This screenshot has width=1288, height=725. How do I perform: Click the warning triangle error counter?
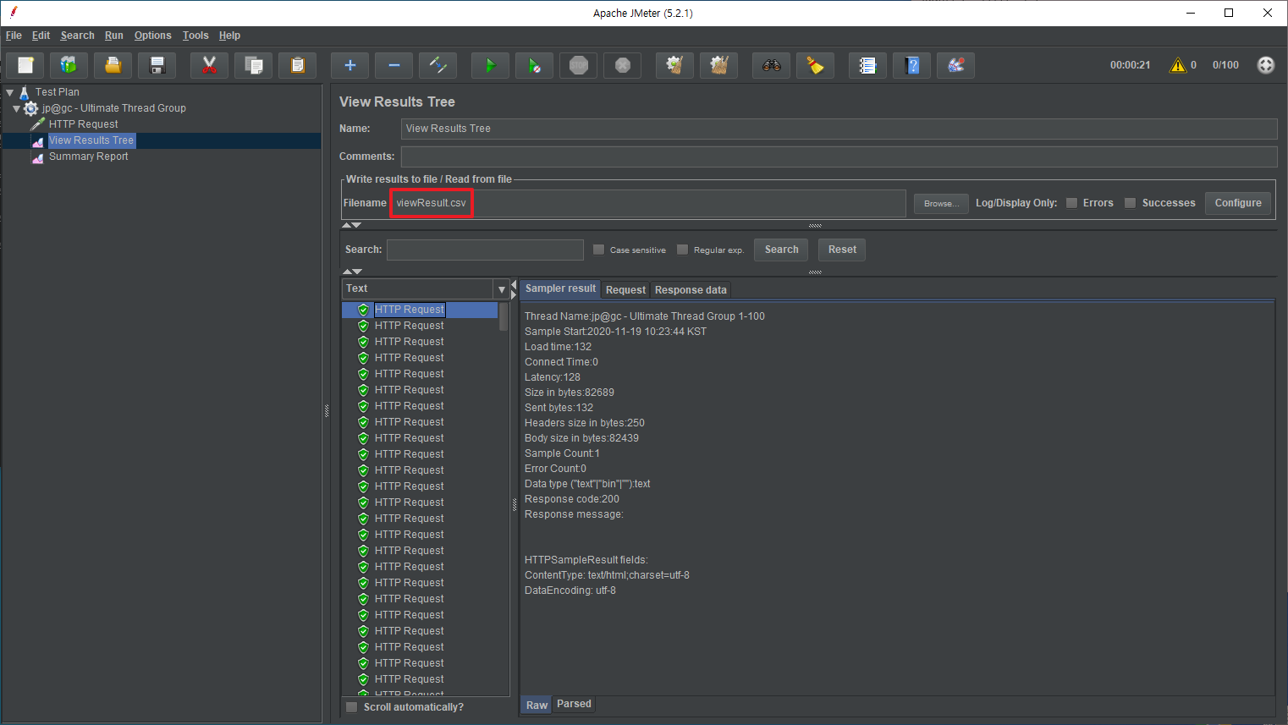(x=1177, y=65)
